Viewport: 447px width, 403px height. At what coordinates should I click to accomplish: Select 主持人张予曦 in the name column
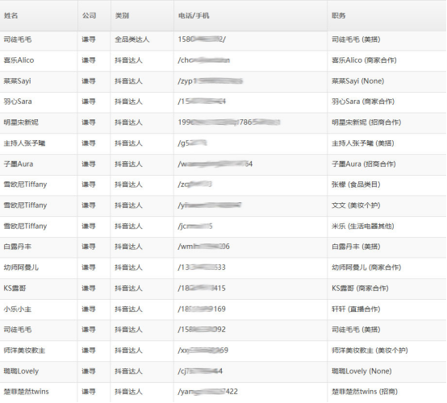coord(24,143)
